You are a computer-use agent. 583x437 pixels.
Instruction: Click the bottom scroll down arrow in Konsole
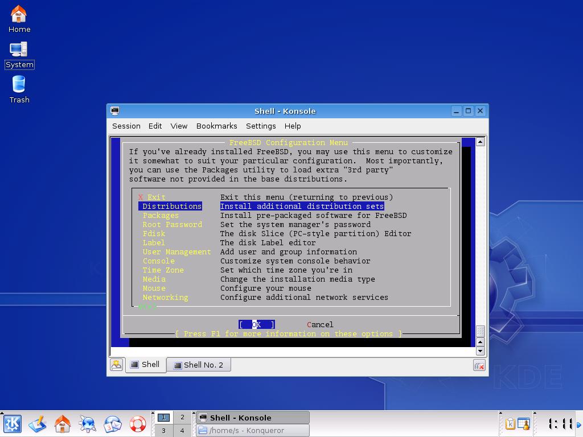481,351
